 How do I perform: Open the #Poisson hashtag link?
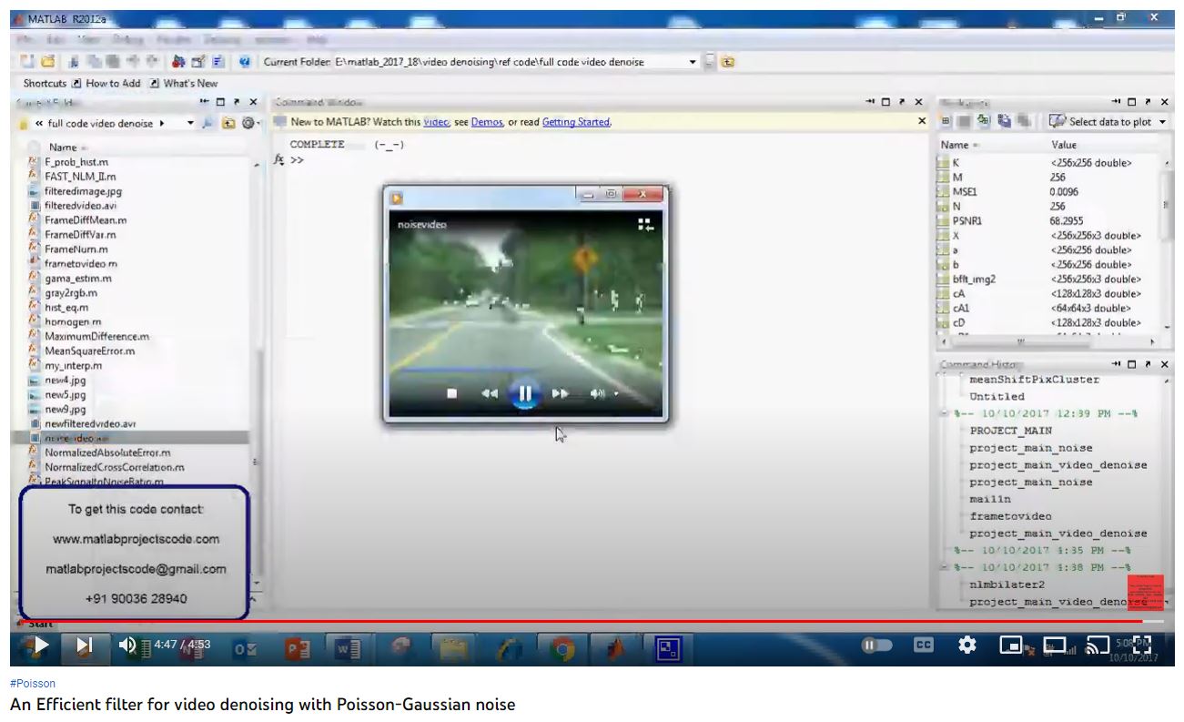[x=33, y=683]
